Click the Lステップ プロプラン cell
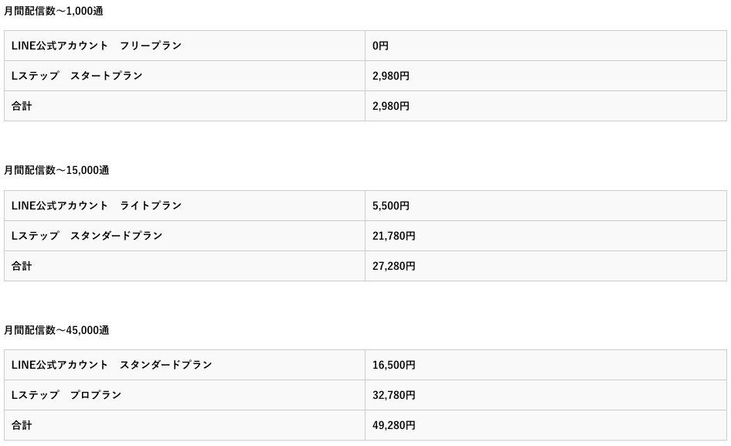The height and width of the screenshot is (446, 731). point(185,395)
